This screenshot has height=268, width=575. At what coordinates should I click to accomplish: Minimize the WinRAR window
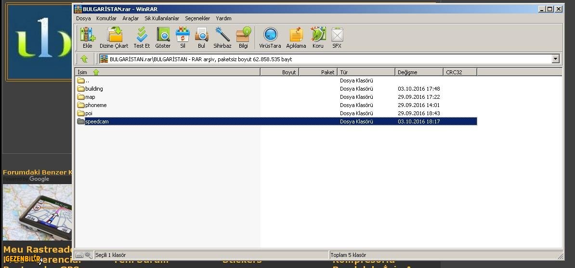(542, 9)
